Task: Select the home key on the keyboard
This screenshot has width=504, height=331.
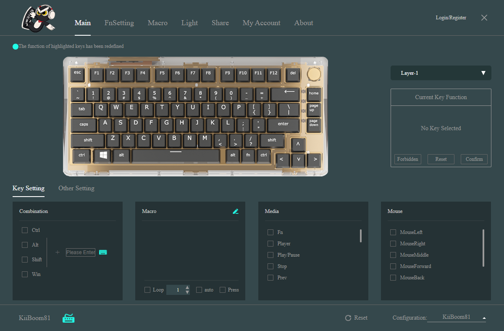Action: click(314, 94)
